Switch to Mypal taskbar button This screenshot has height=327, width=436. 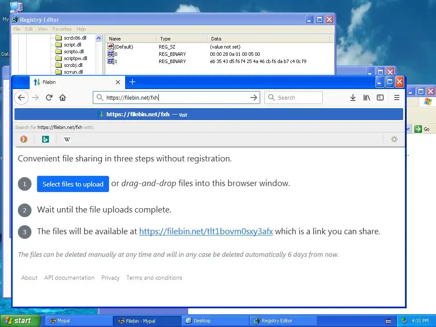pos(78,321)
